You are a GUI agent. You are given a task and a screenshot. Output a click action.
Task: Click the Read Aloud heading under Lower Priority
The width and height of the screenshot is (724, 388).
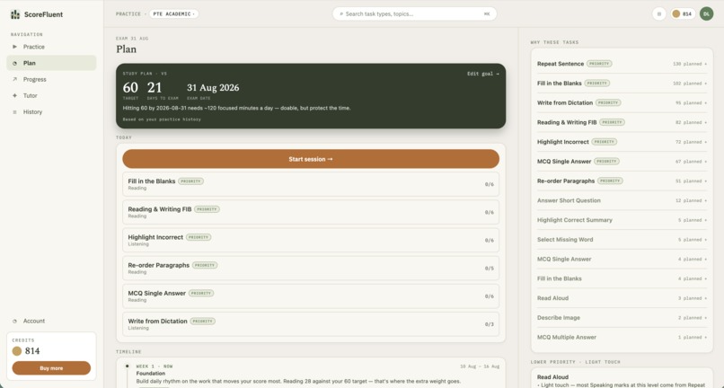pos(552,377)
